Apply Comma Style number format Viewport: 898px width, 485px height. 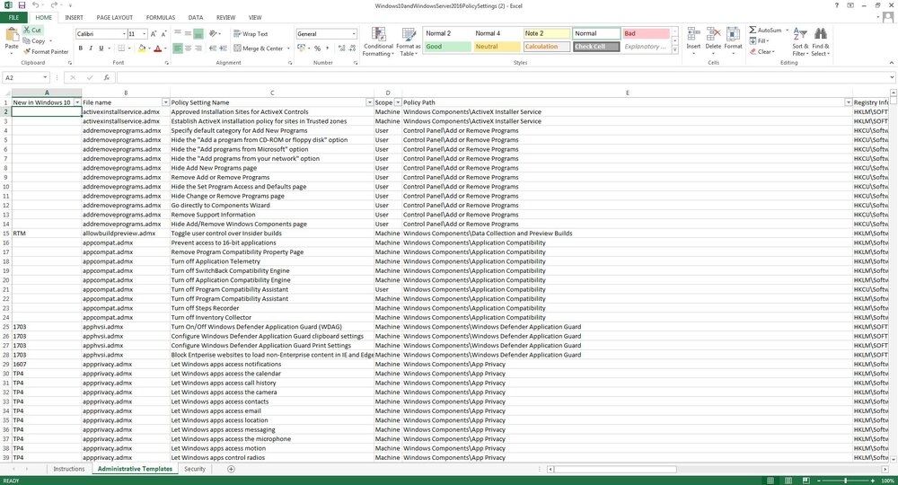(328, 48)
